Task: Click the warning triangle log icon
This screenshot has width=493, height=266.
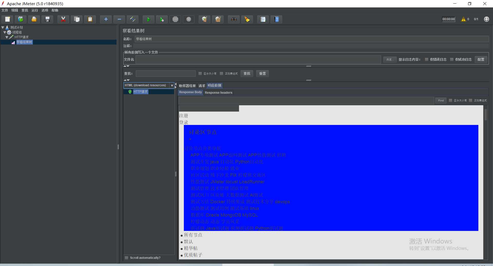Action: pos(463,19)
